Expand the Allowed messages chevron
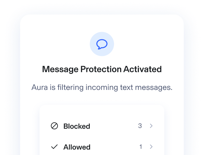Image resolution: width=204 pixels, height=155 pixels. coord(151,147)
